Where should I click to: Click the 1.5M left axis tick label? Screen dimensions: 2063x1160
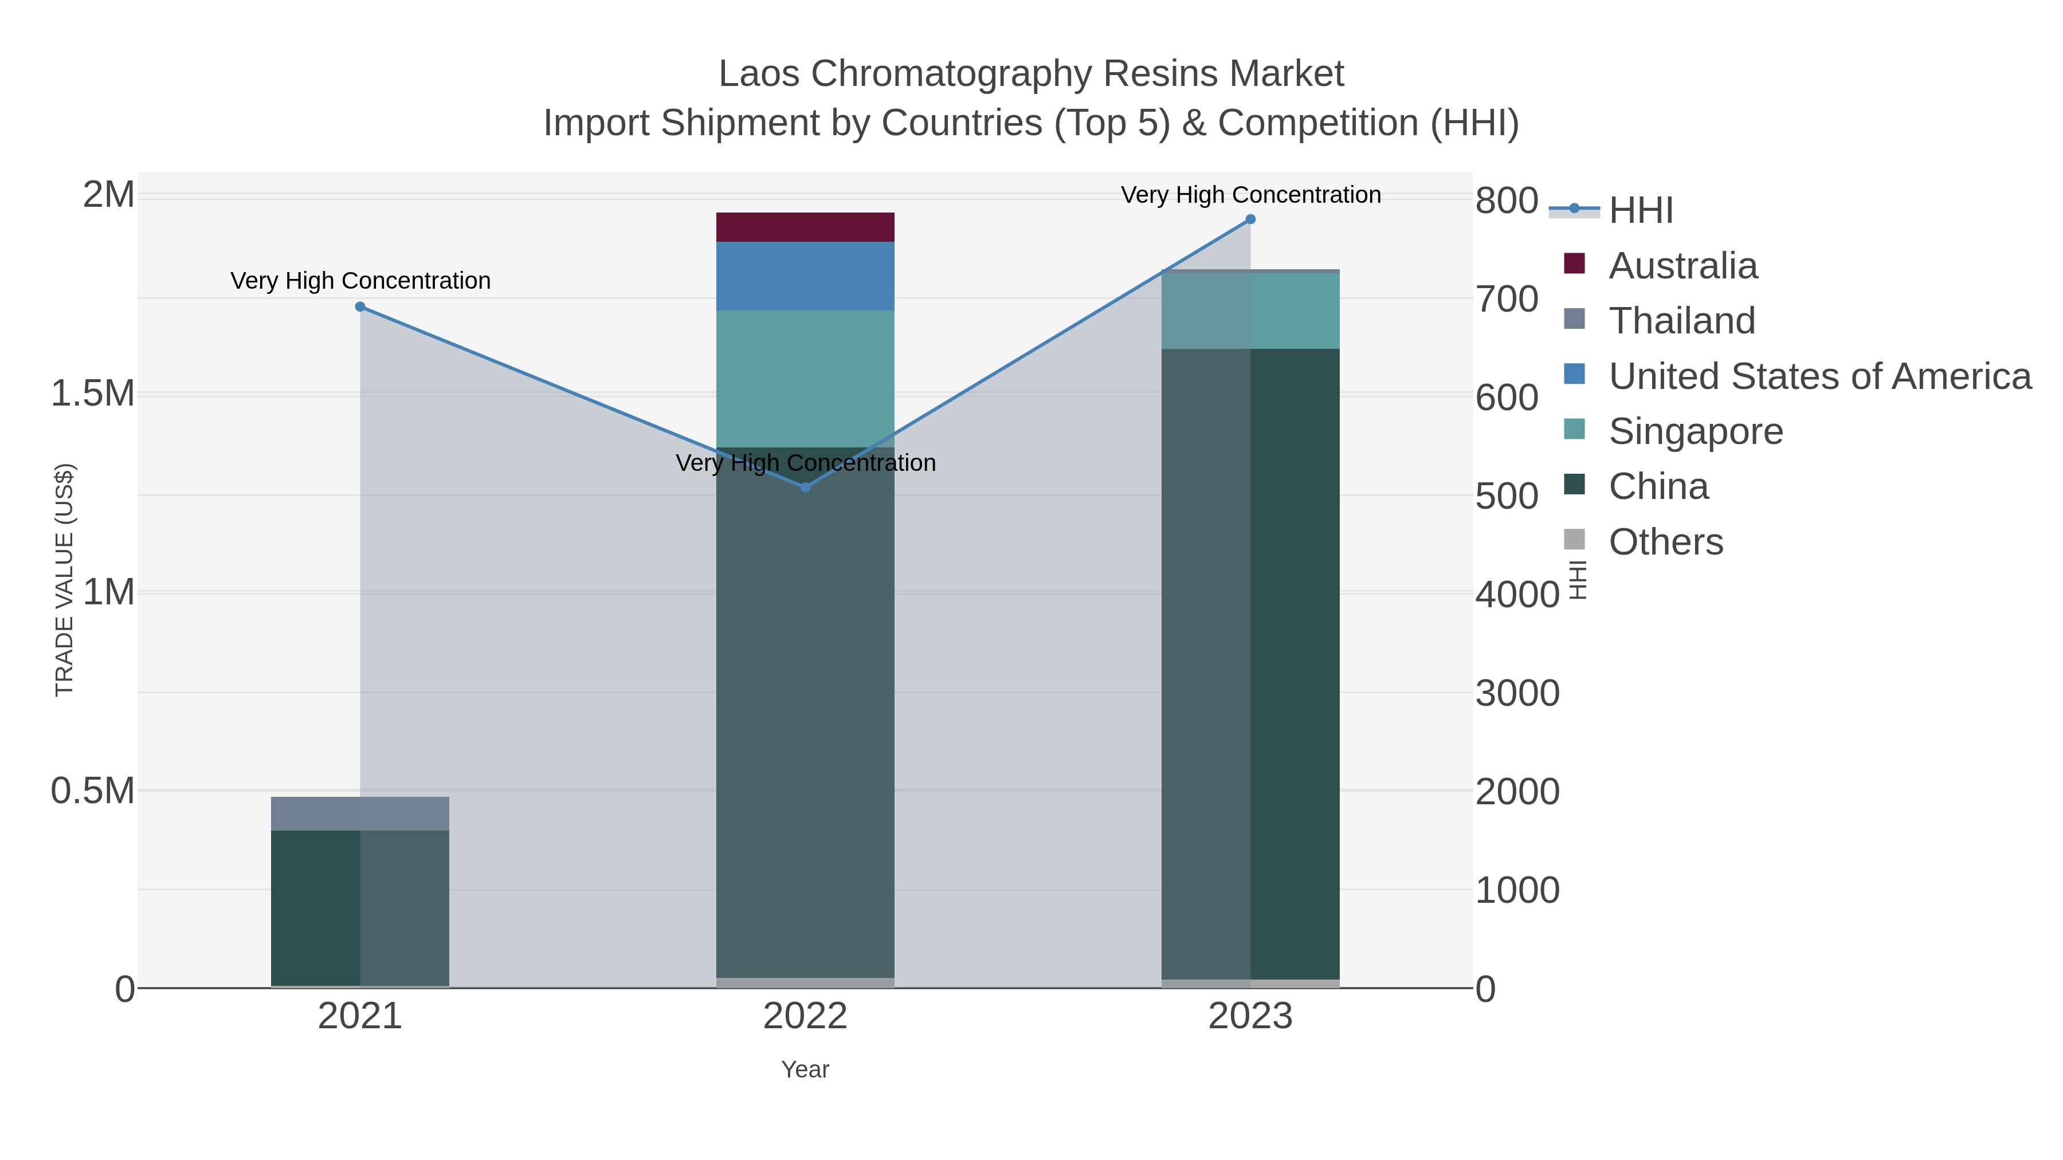[x=92, y=393]
